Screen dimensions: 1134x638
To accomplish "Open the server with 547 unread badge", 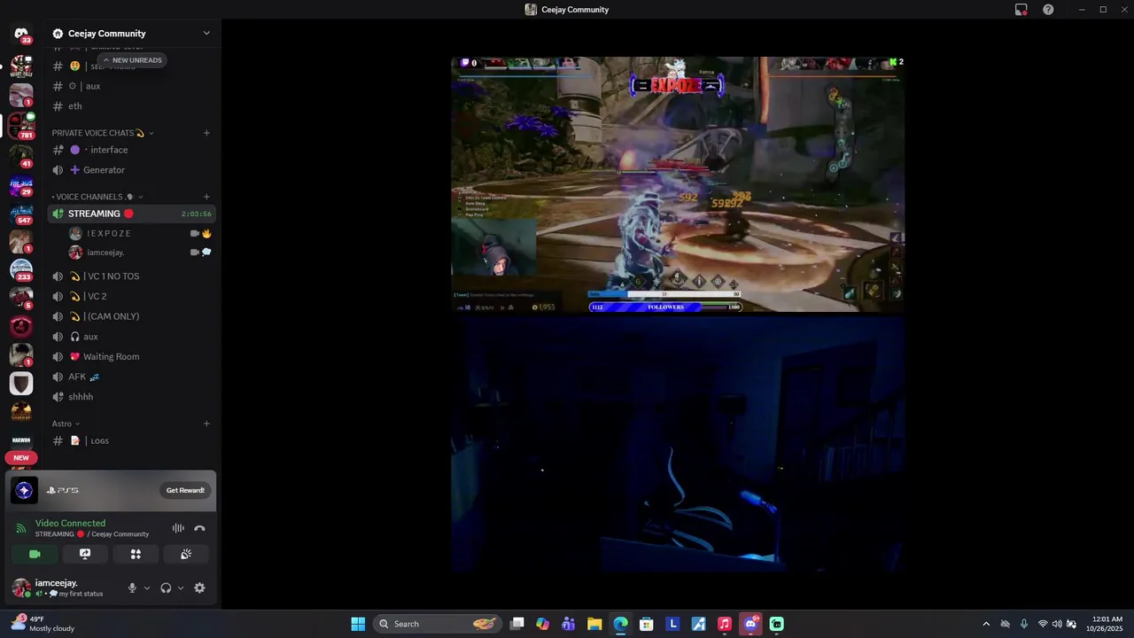I will 21,213.
